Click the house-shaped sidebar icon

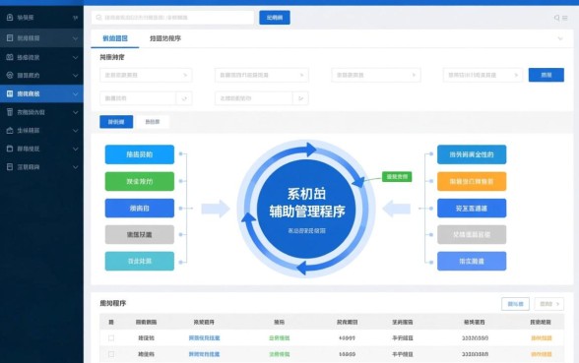10,130
